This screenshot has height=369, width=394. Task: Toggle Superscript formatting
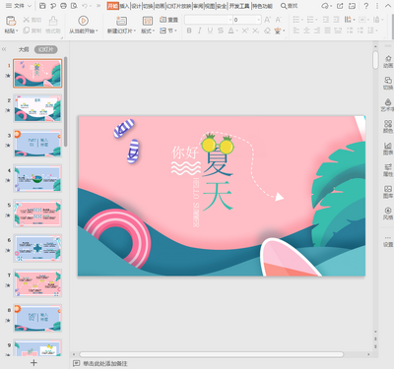pos(245,31)
